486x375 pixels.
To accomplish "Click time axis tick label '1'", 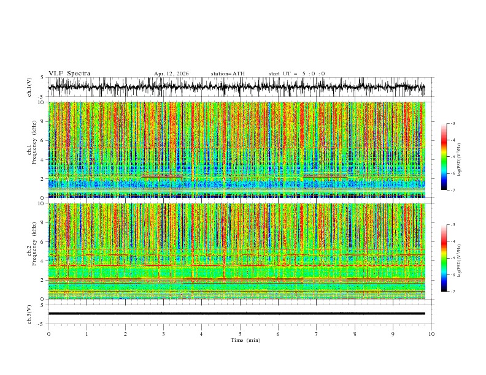I will click(x=87, y=334).
